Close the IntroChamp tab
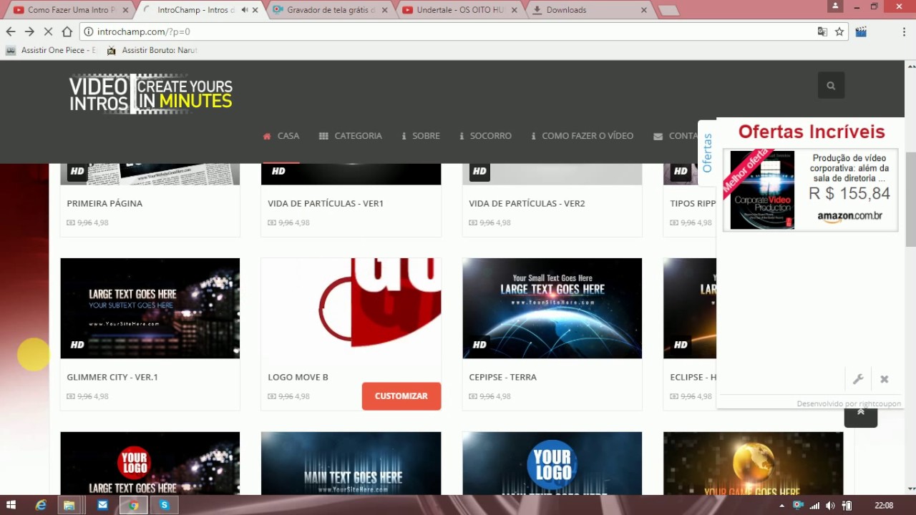The height and width of the screenshot is (515, 916). coord(255,10)
